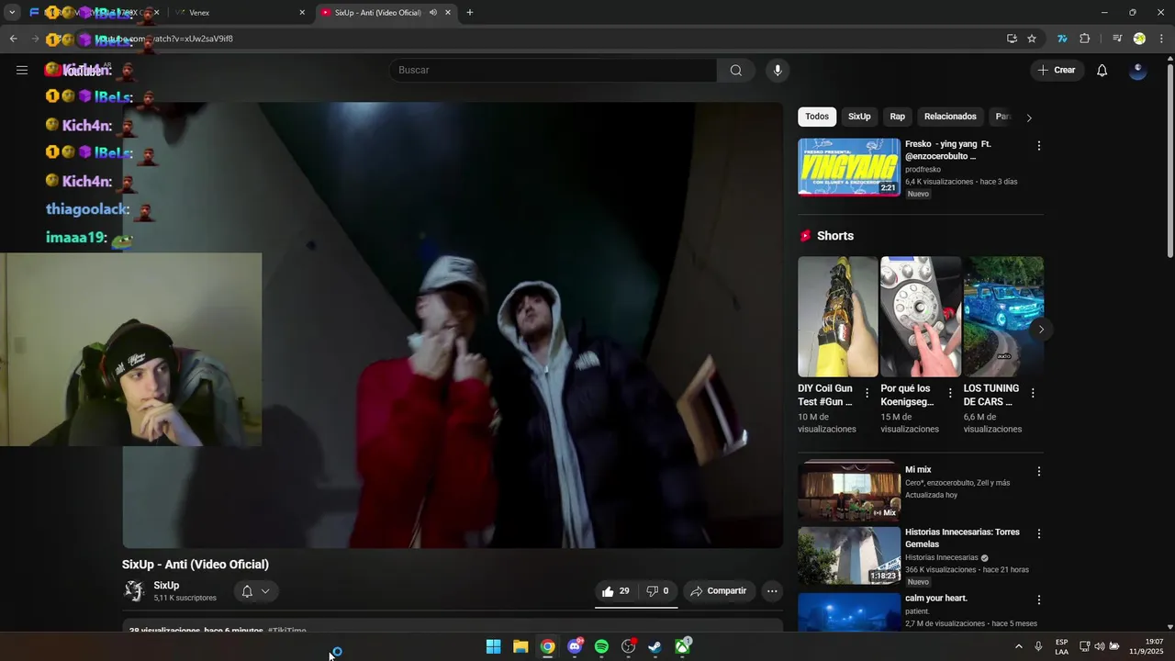Open the YINGYANG video thumbnail
Screen dimensions: 1175x661
point(849,167)
